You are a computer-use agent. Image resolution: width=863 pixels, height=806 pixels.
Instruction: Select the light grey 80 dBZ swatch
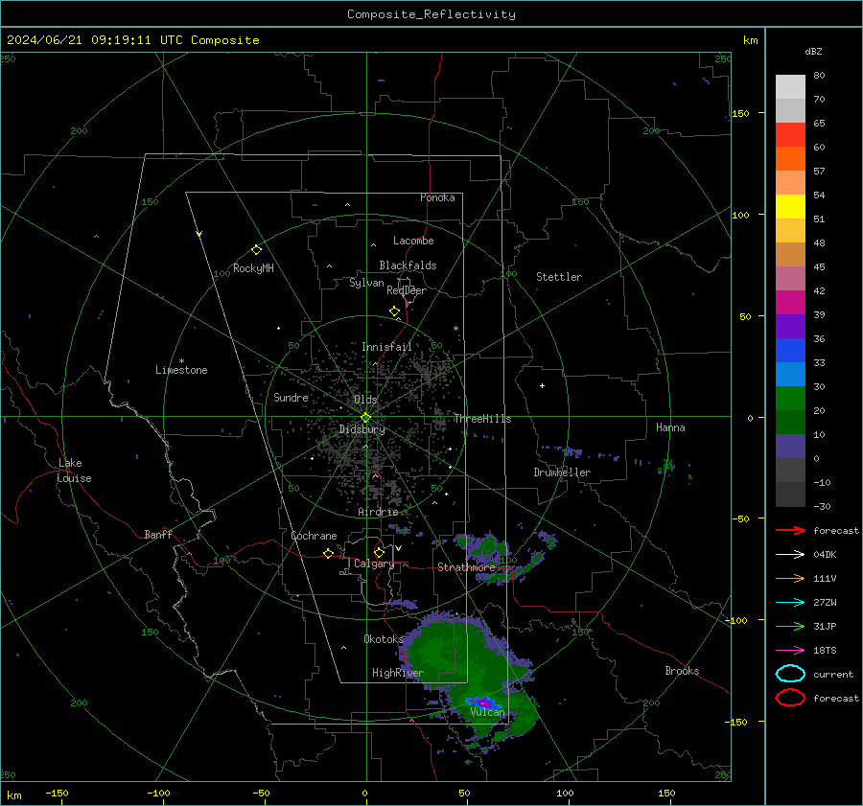pos(790,86)
